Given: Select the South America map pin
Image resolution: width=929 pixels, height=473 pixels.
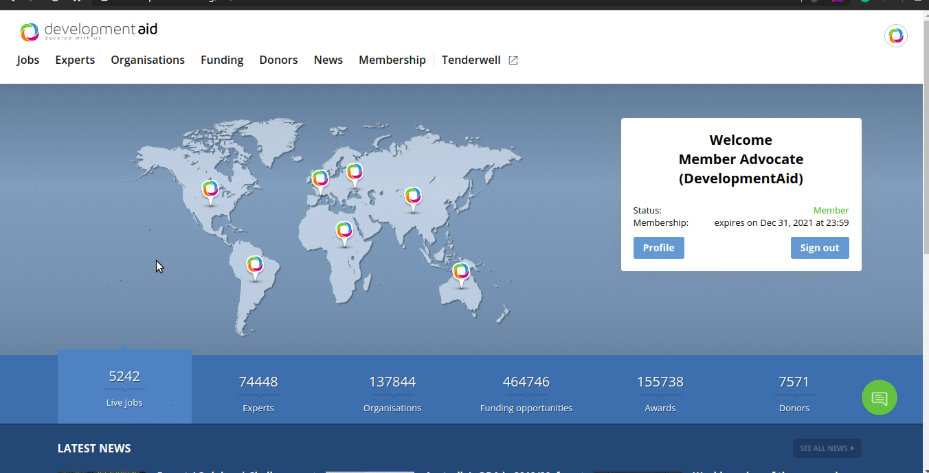Looking at the screenshot, I should pos(255,266).
